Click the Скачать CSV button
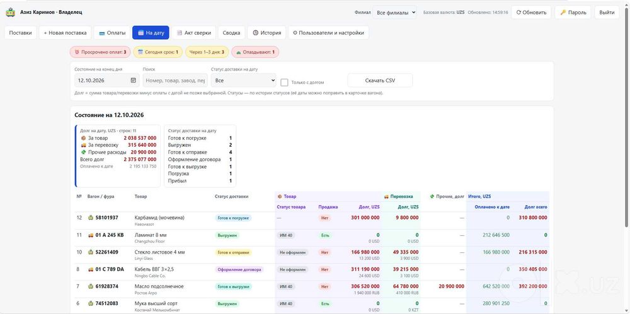This screenshot has width=630, height=314. [x=380, y=81]
